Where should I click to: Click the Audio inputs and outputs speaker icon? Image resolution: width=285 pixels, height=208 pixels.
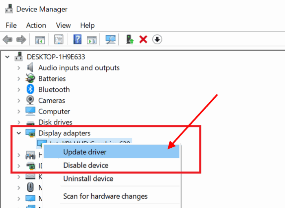(x=30, y=68)
